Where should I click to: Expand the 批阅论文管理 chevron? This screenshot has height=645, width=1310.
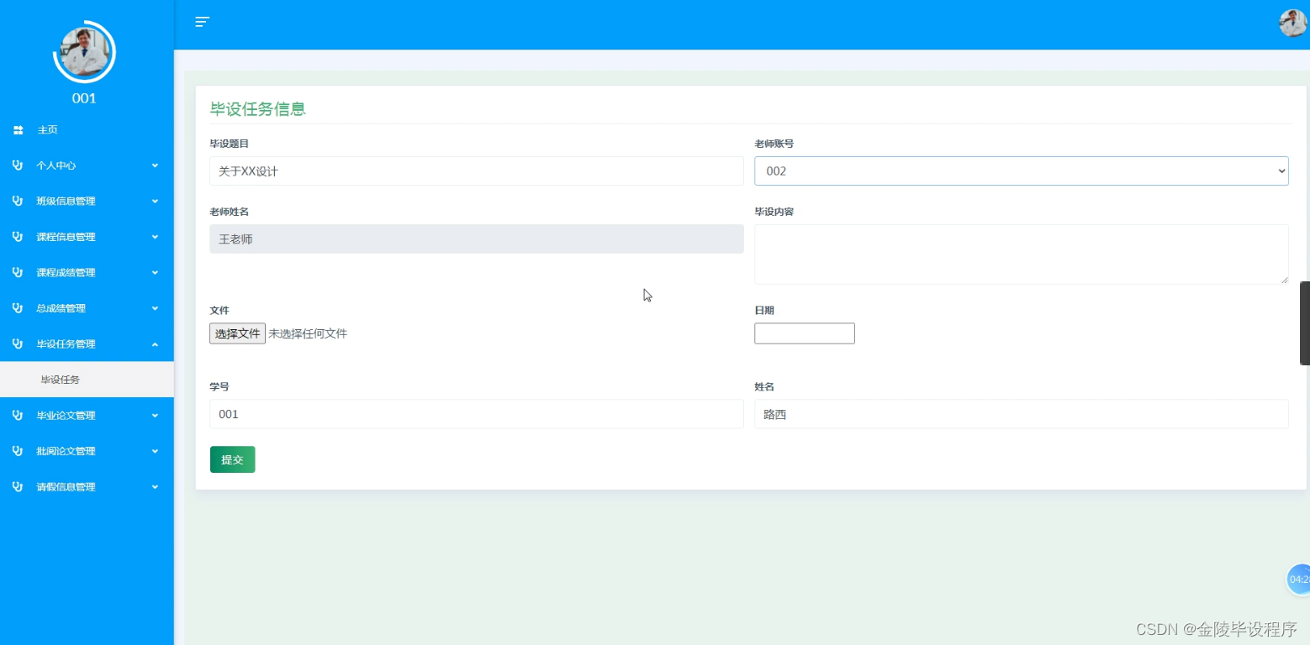pos(155,451)
